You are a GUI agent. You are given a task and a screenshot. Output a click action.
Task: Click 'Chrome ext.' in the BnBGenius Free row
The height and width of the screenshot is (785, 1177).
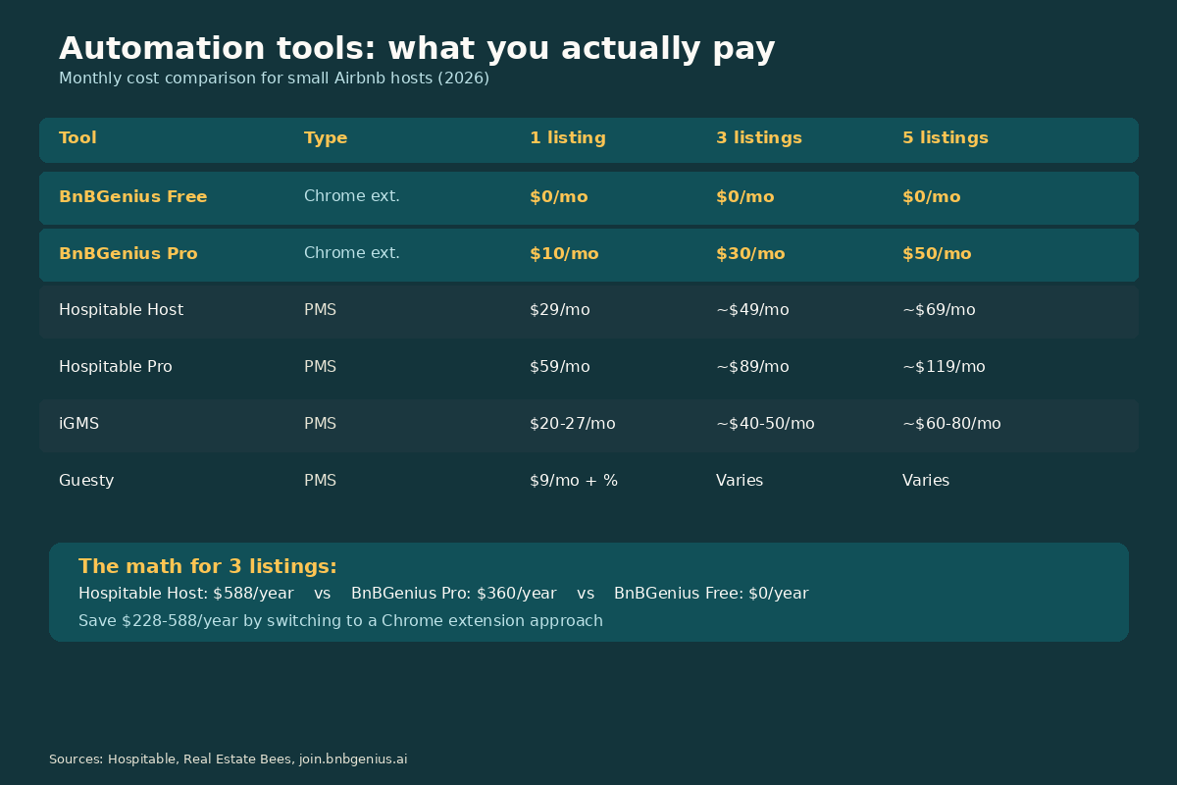pos(352,196)
